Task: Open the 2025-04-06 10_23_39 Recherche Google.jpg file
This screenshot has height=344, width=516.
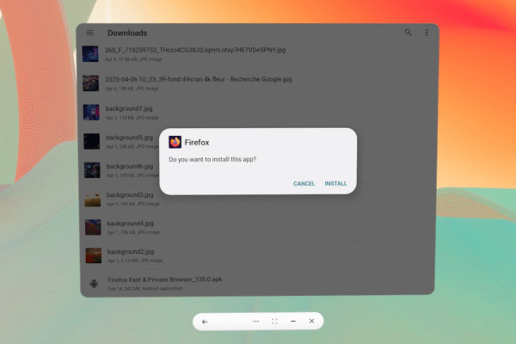Action: [199, 79]
